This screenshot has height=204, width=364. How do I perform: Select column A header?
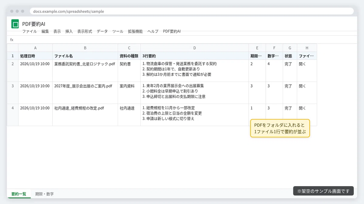click(35, 48)
